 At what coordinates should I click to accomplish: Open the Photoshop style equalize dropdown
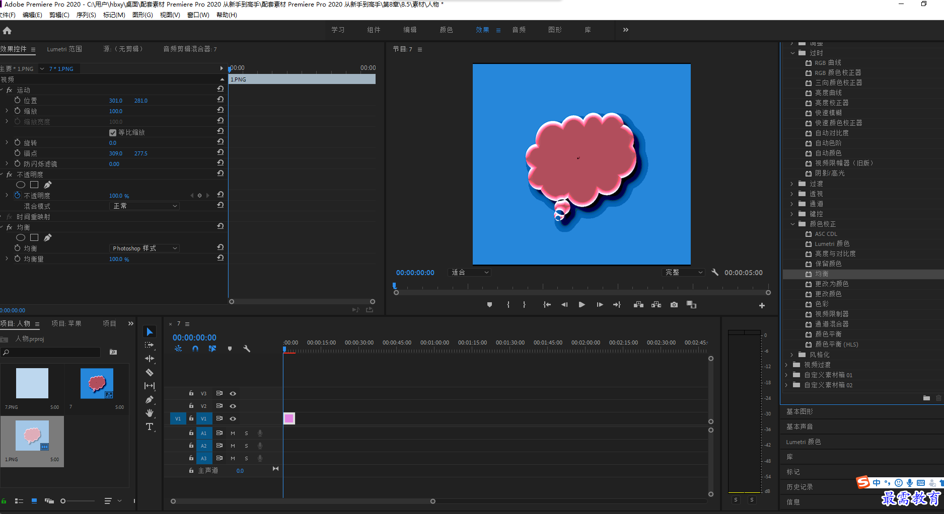pos(144,248)
